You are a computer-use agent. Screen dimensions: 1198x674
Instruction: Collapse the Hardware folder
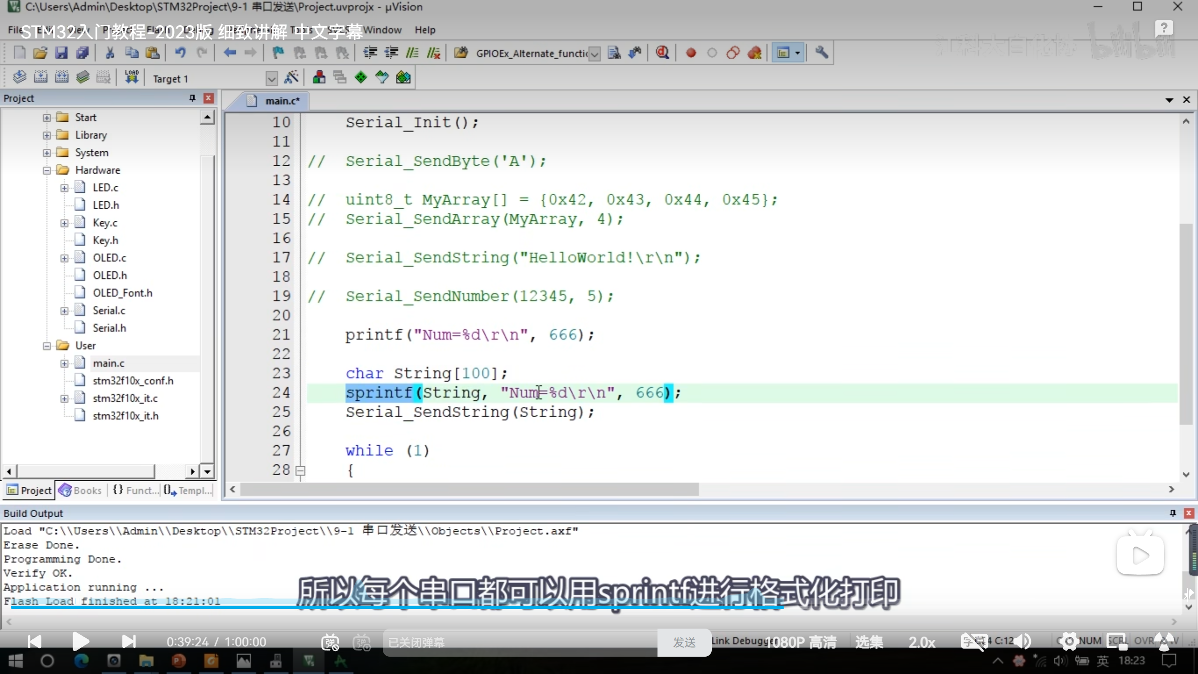point(47,170)
